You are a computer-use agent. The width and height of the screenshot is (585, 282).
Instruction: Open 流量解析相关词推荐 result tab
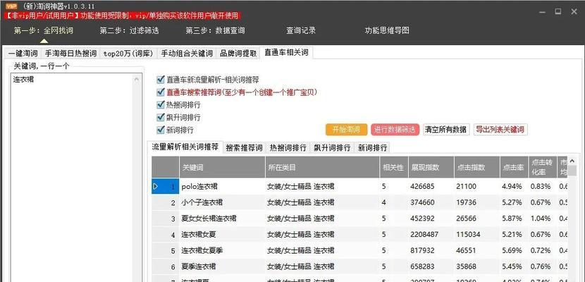185,147
